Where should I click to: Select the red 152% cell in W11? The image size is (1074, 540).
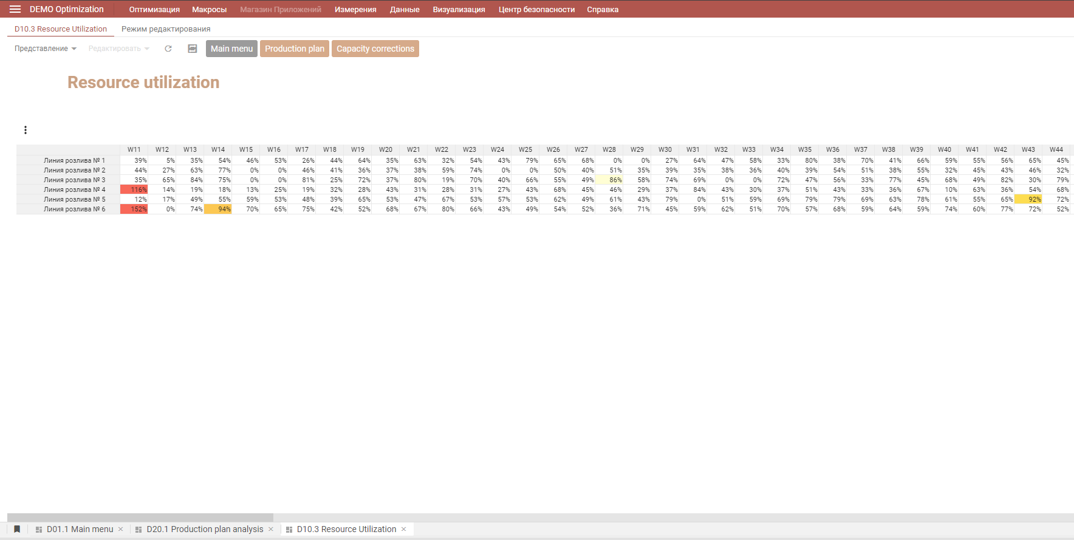pos(134,209)
